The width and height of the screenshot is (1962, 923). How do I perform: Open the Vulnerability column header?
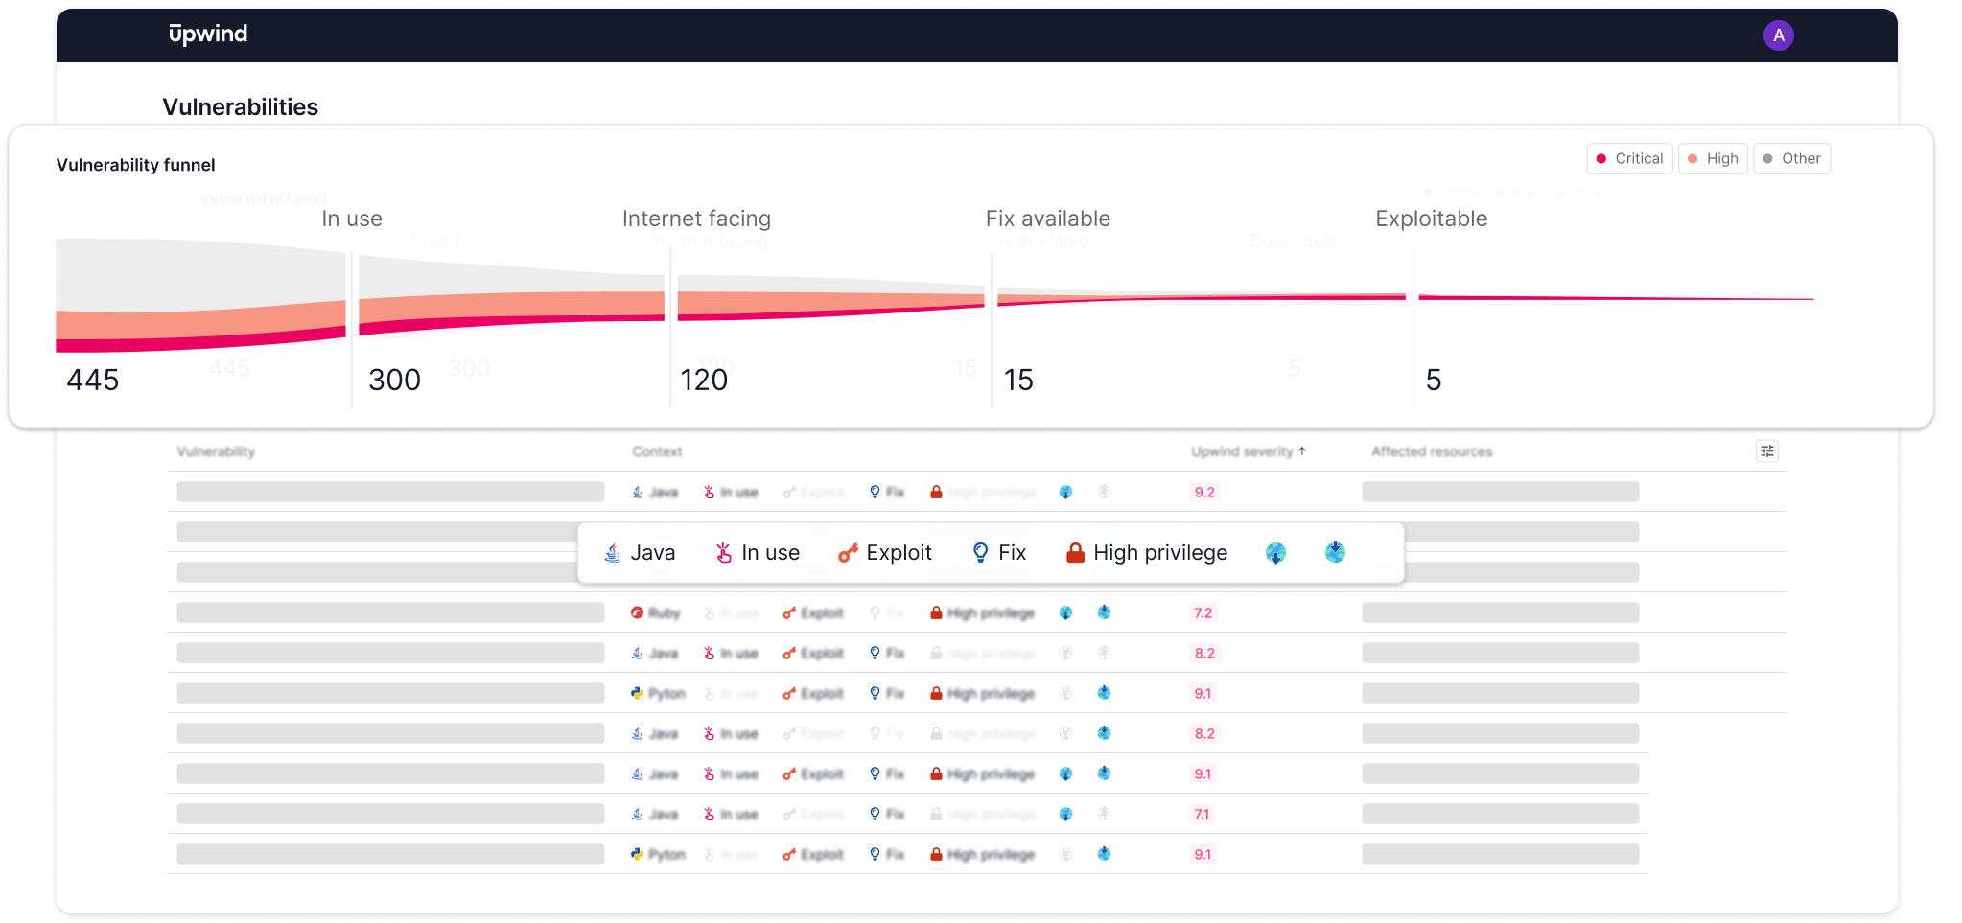216,451
